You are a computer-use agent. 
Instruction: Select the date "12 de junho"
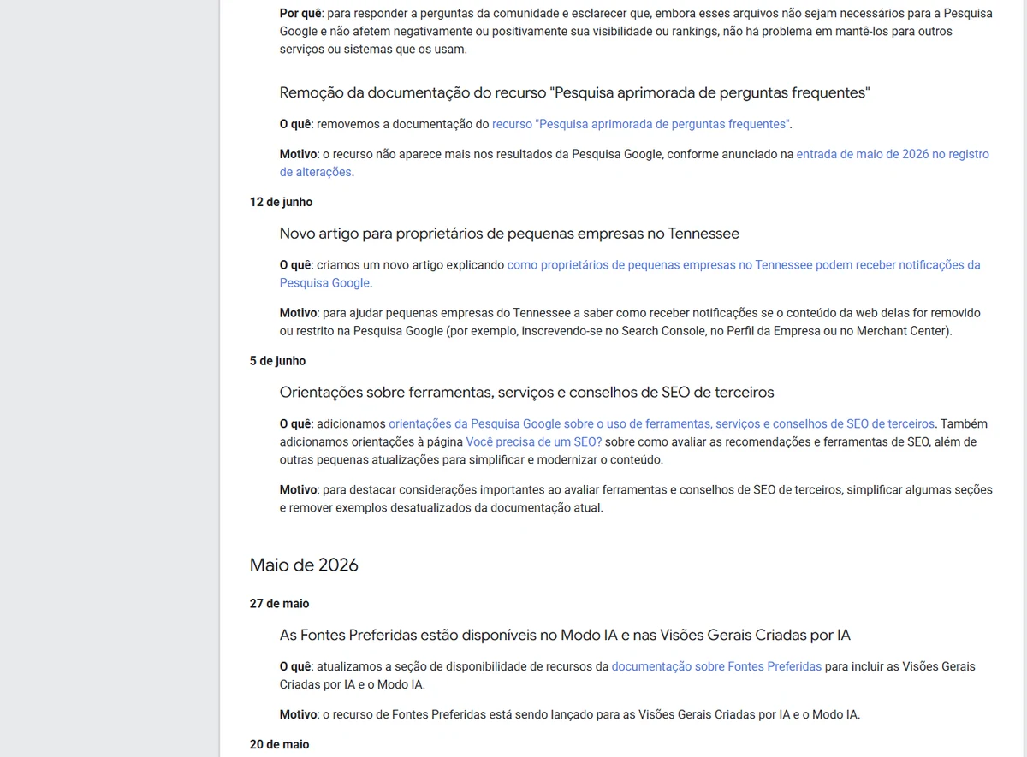[x=281, y=202]
